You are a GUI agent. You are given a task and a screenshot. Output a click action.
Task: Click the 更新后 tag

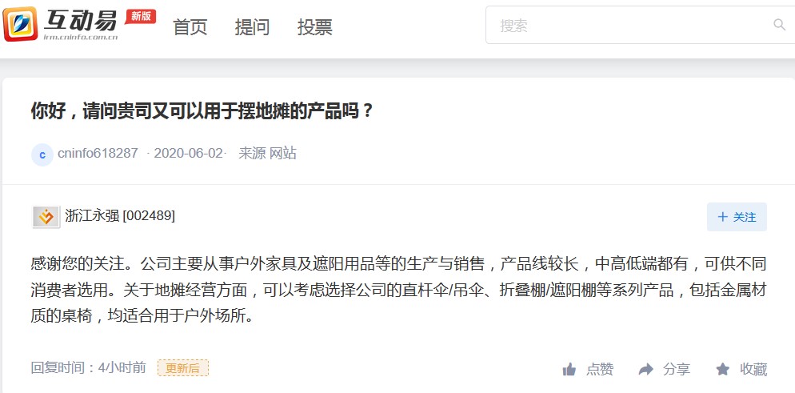[183, 368]
